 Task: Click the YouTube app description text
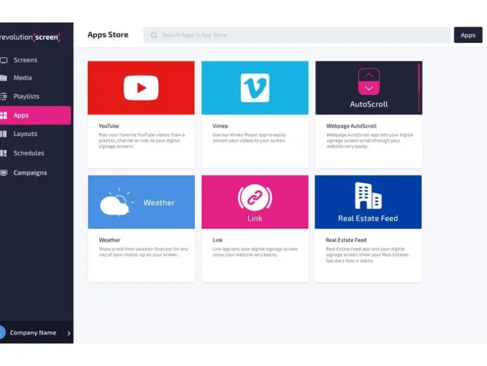[142, 141]
